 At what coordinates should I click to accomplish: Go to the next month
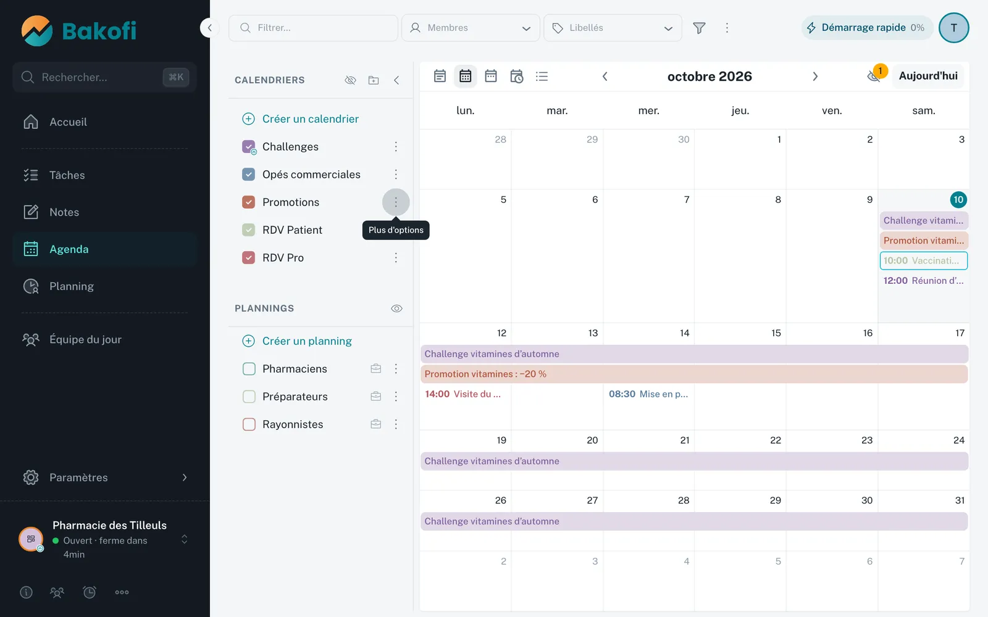(815, 76)
